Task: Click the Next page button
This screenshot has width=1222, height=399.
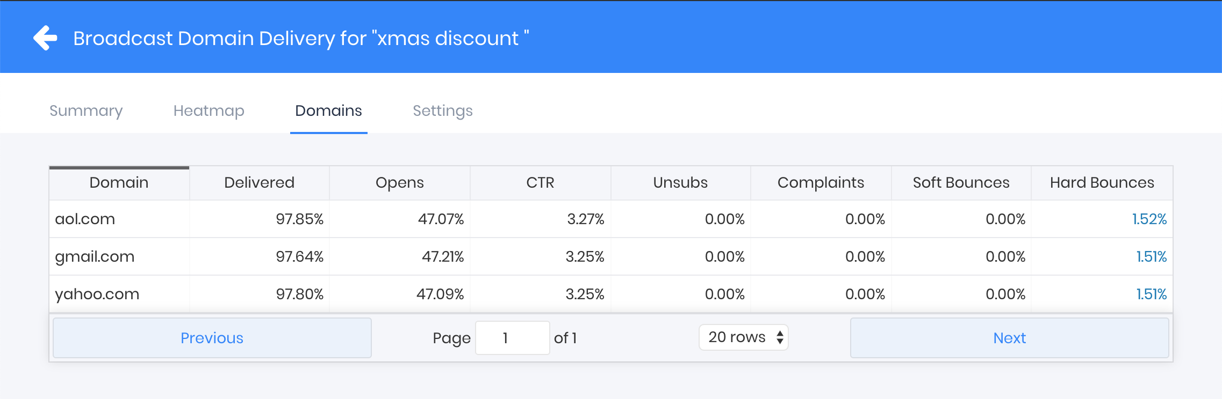Action: 1009,338
